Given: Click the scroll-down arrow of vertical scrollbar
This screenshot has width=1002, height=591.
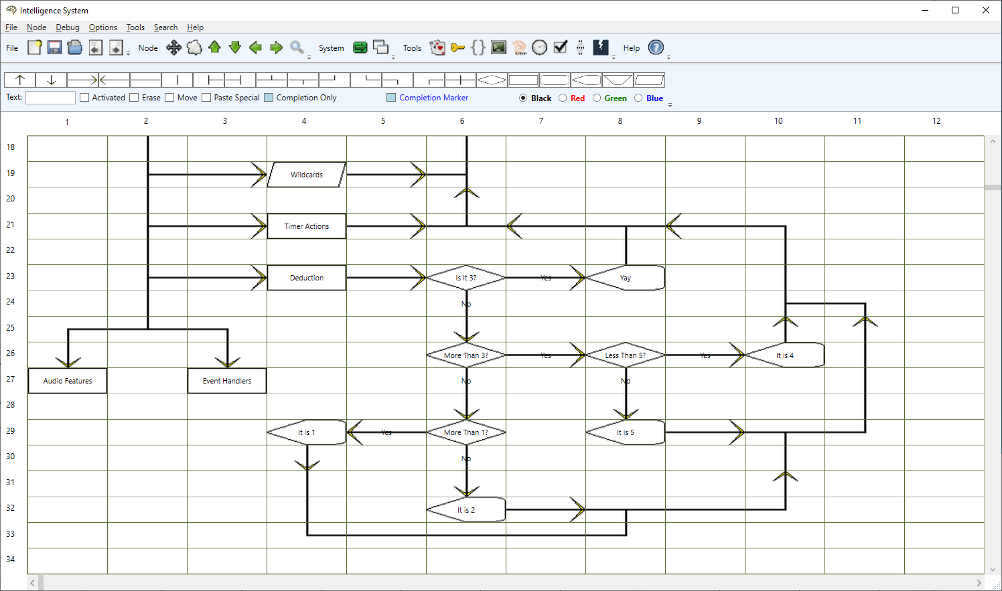Looking at the screenshot, I should coord(993,569).
